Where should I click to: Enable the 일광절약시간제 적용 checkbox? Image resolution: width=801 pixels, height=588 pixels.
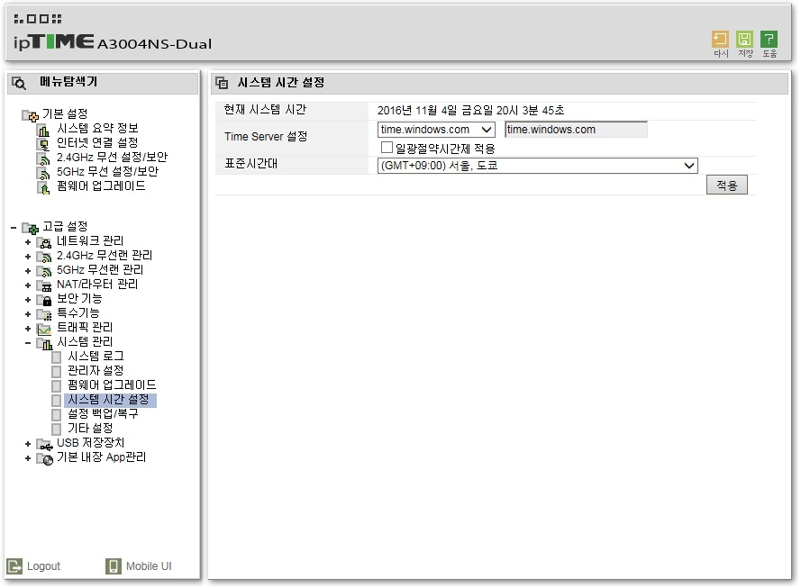387,148
